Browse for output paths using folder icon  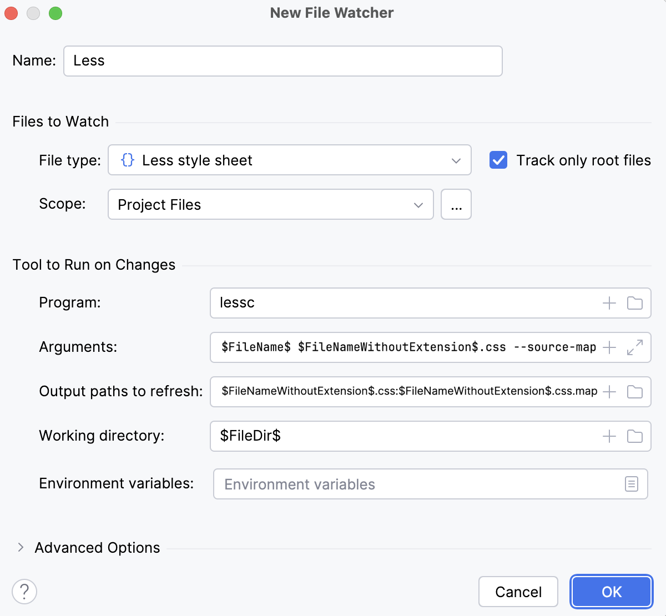coord(635,392)
